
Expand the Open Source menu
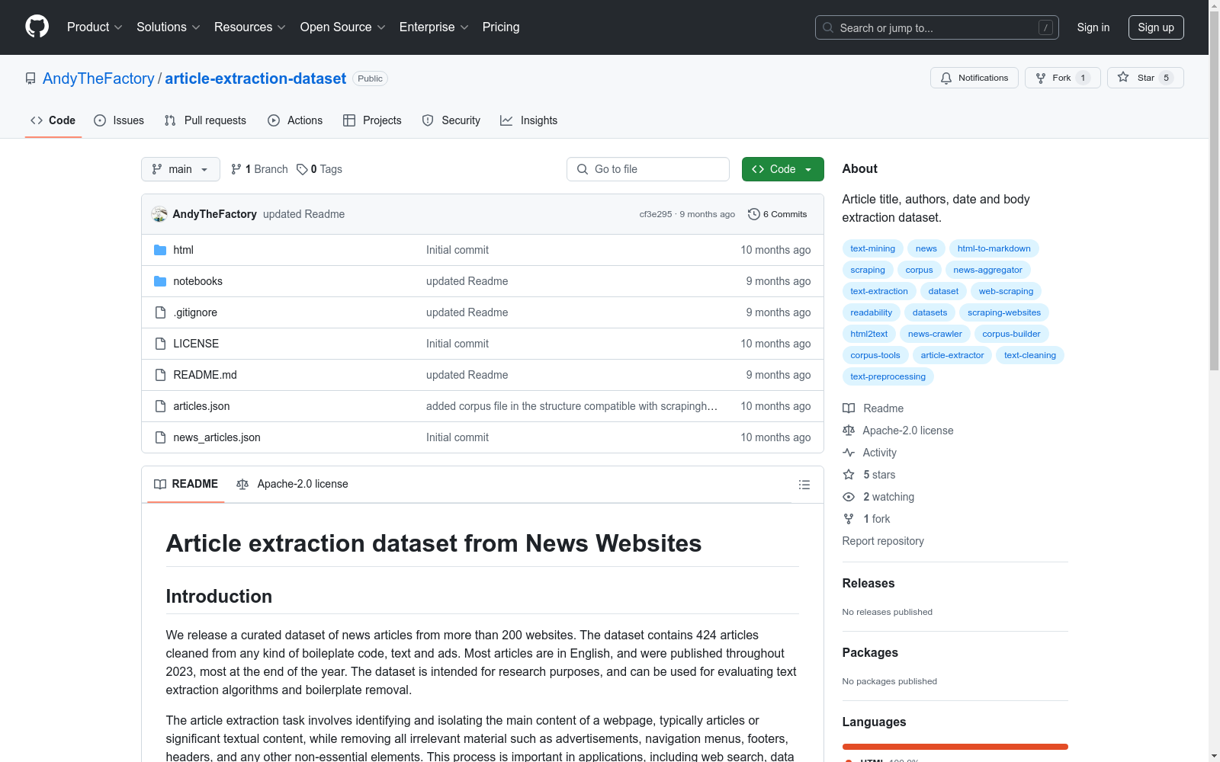343,27
